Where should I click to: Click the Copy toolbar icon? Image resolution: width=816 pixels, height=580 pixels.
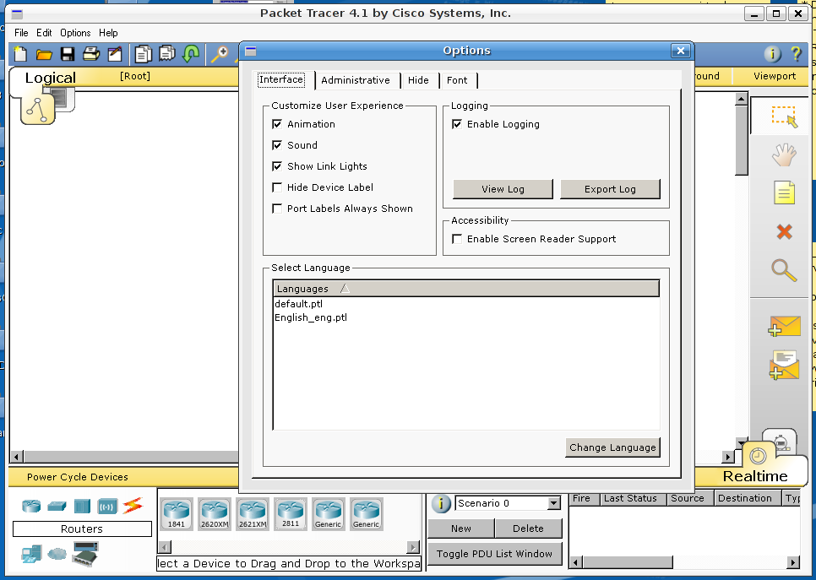143,53
